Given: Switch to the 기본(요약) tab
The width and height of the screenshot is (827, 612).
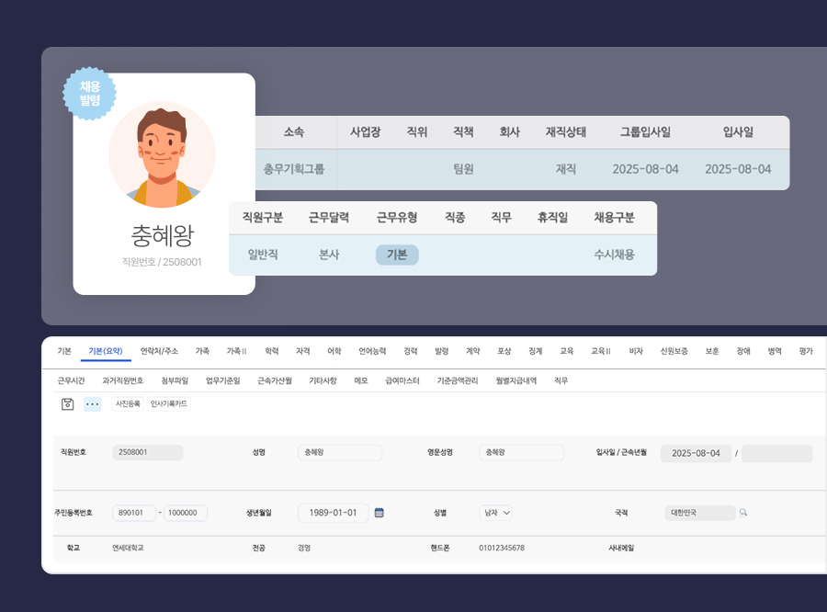Looking at the screenshot, I should [105, 349].
